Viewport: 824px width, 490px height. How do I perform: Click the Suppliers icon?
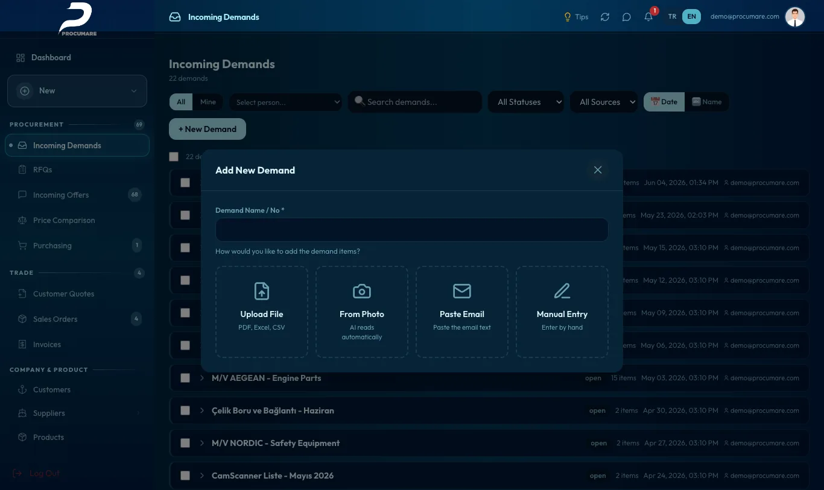click(22, 413)
